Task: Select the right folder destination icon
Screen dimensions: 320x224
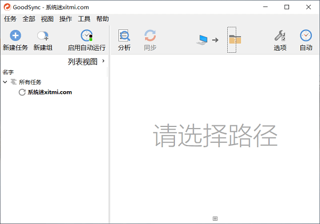Action: (x=235, y=39)
